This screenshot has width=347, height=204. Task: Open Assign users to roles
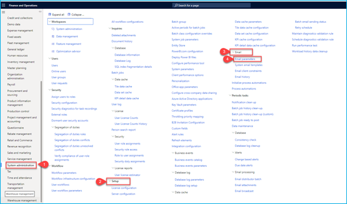point(63,97)
